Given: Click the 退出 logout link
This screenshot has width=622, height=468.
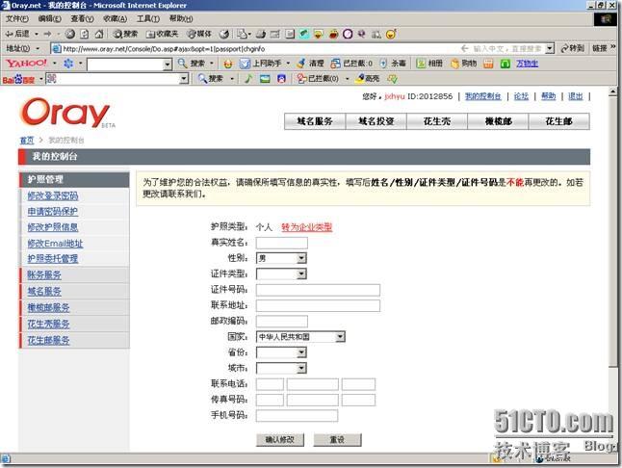Looking at the screenshot, I should [575, 96].
